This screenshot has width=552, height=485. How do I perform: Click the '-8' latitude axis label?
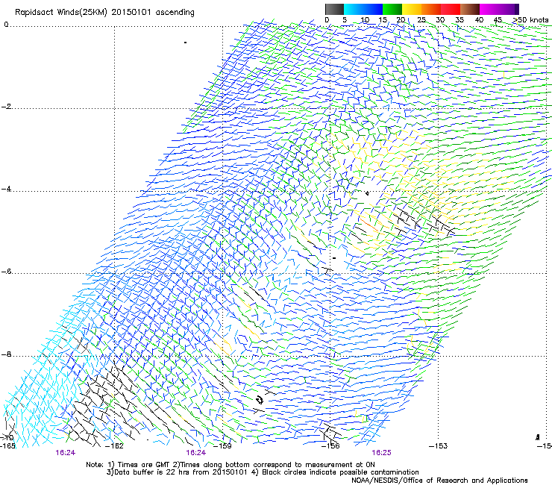6,354
